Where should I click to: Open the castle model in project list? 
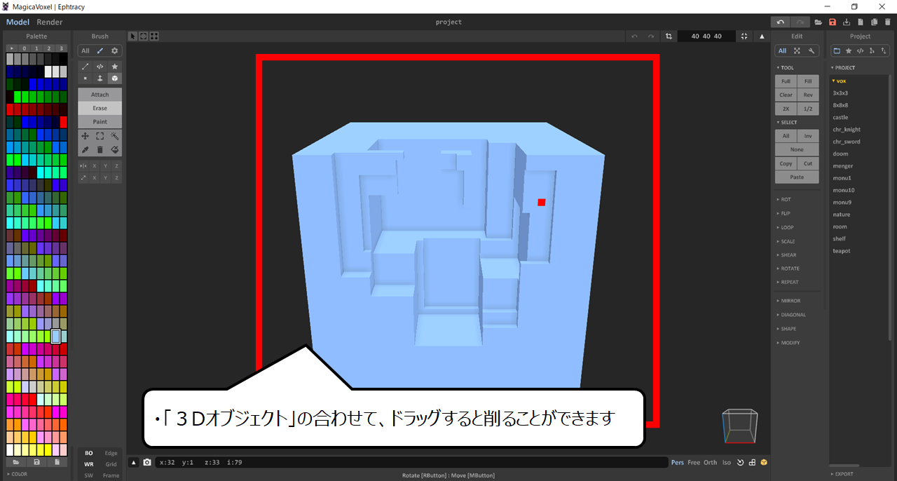coord(840,117)
